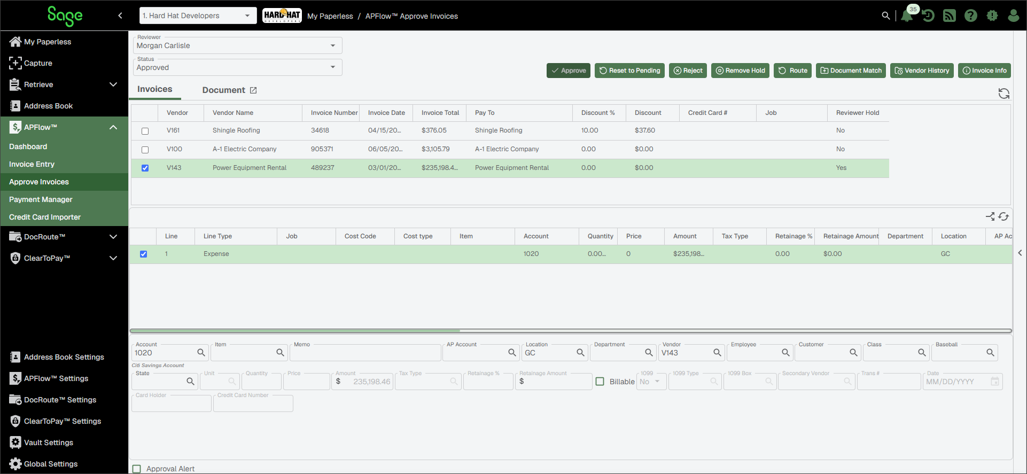Open the State lookup magnifier
This screenshot has height=474, width=1027.
click(190, 382)
